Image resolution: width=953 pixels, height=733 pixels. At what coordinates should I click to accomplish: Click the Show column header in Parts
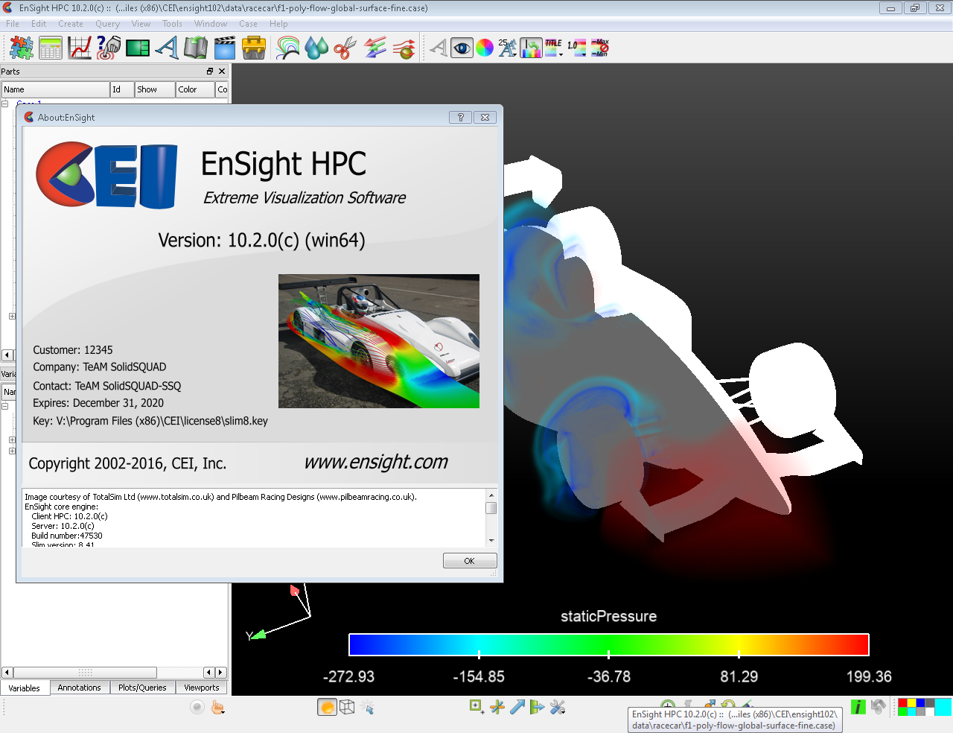[155, 89]
